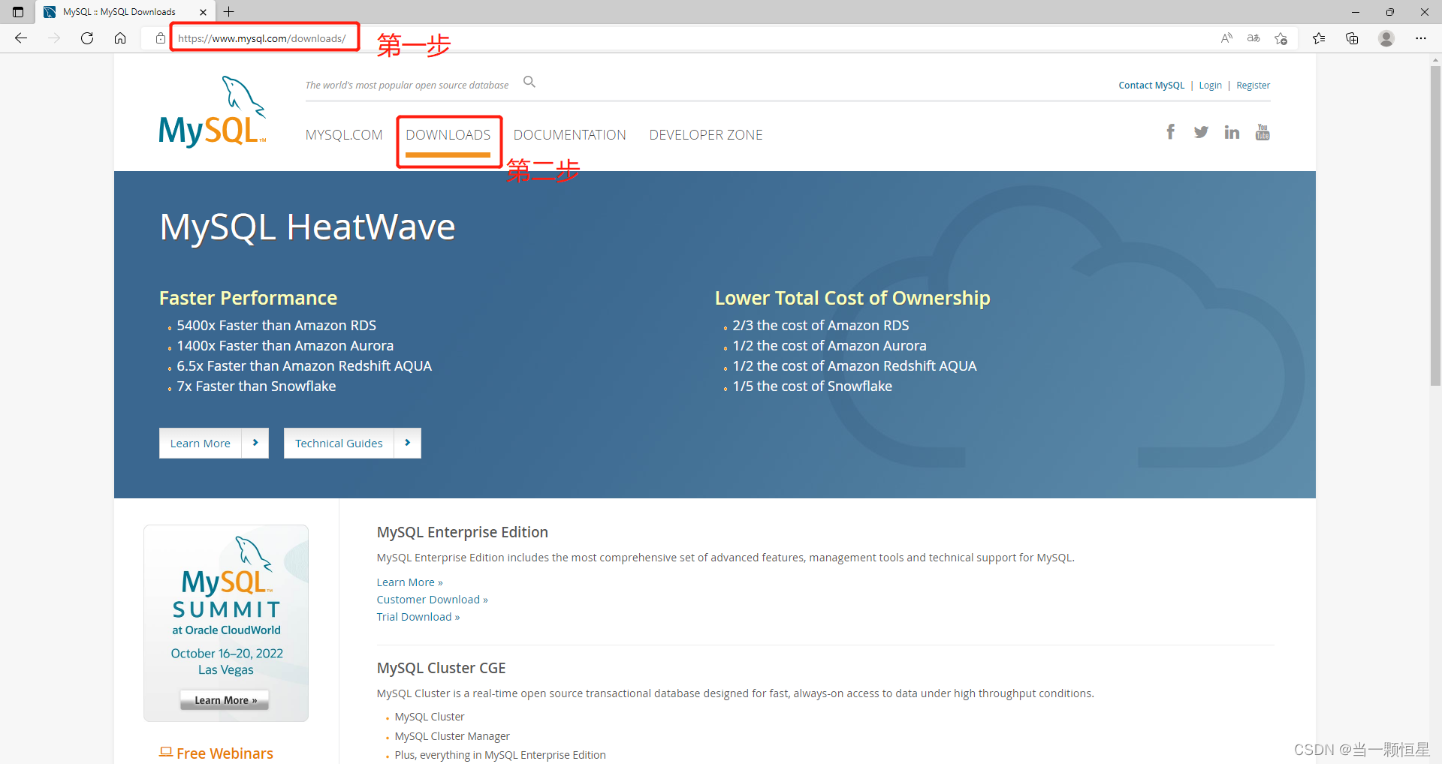This screenshot has height=764, width=1442.
Task: Open the Collections icon
Action: point(1352,38)
